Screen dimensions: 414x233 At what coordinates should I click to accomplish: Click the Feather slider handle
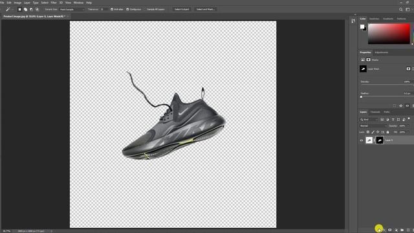click(x=361, y=96)
